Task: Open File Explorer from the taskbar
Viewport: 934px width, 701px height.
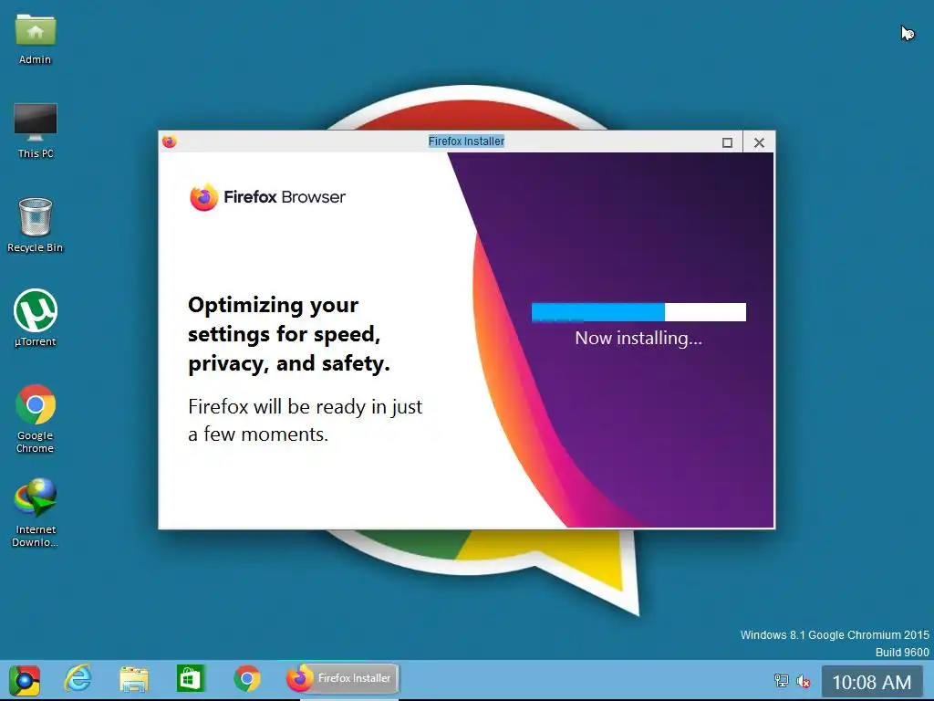Action: tap(133, 679)
